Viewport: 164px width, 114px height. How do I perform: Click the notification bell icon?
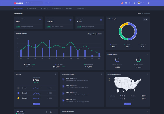(134, 3)
